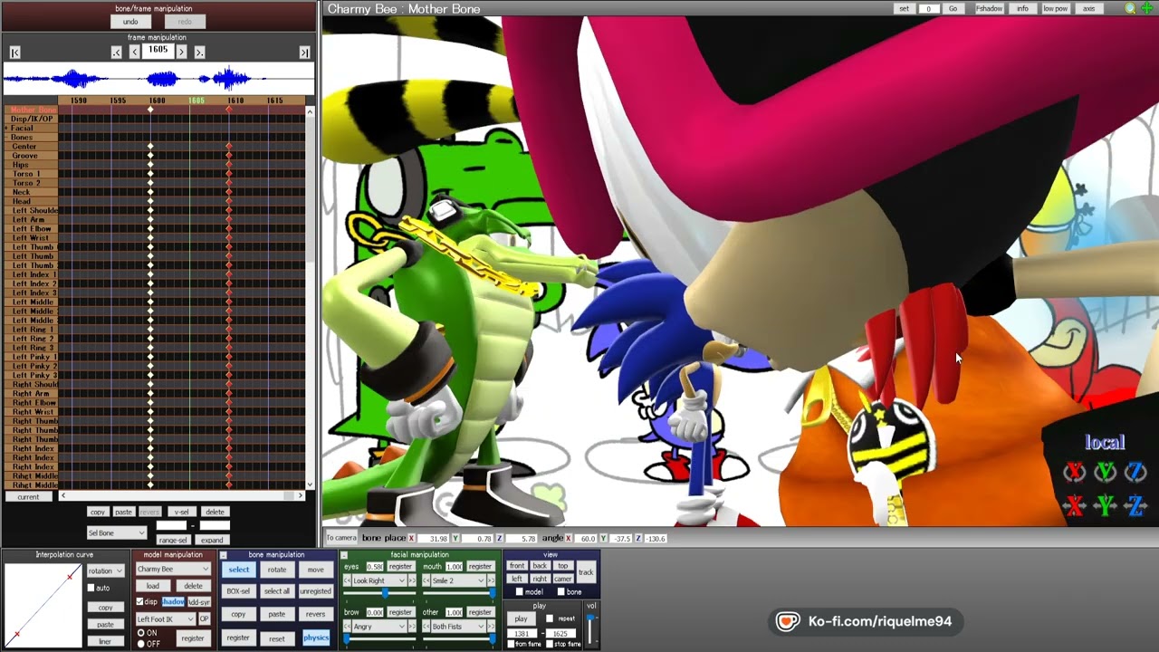Click the play start frame field 1381
Viewport: 1159px width, 652px height.
pyautogui.click(x=522, y=633)
